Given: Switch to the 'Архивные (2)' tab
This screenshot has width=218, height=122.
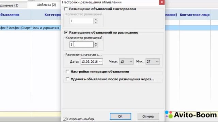Looking at the screenshot, I should 9,5.
